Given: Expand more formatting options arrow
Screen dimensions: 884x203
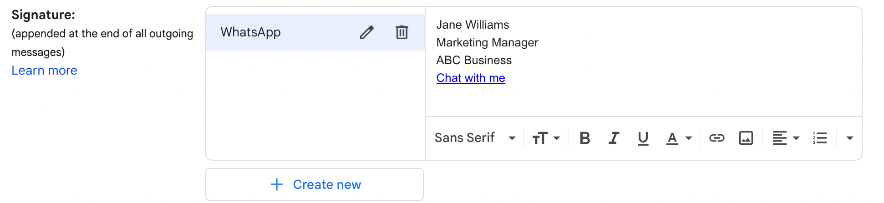Looking at the screenshot, I should [849, 138].
